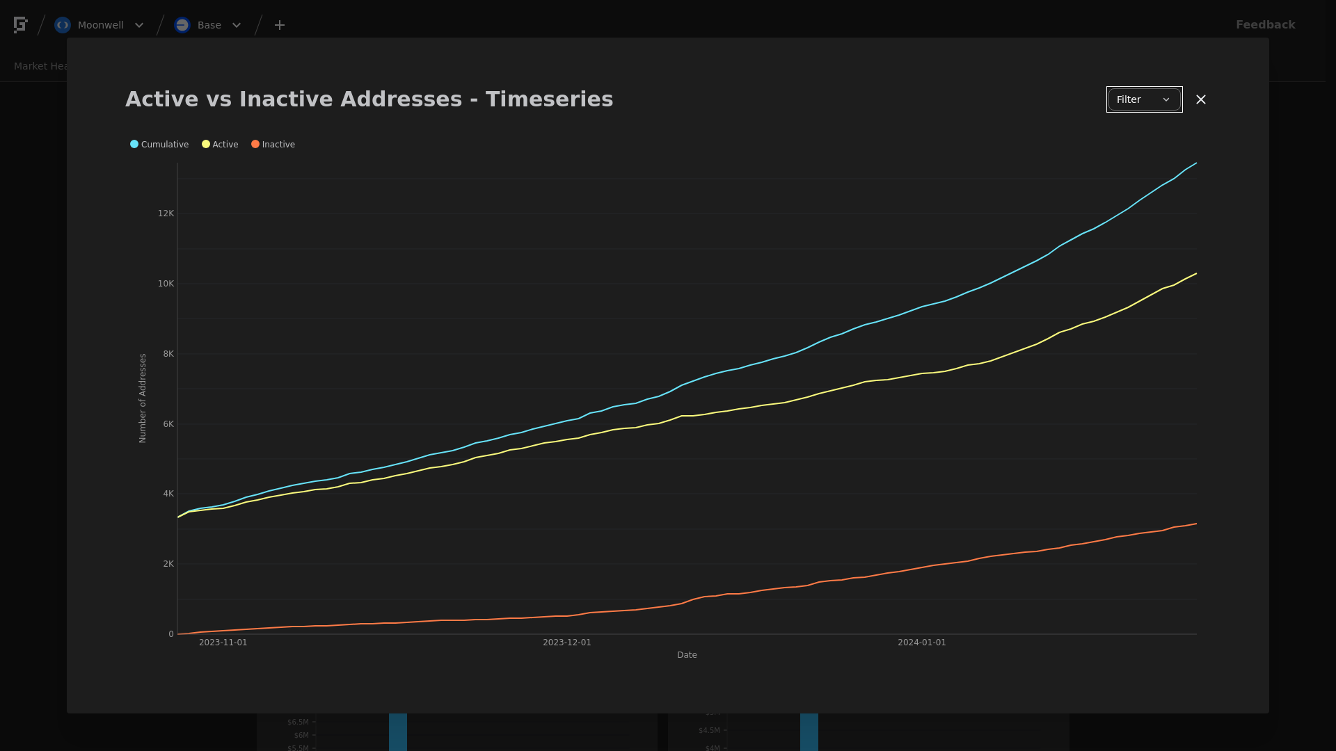This screenshot has height=751, width=1336.
Task: Click the Gauntlet logo icon
Action: point(20,25)
